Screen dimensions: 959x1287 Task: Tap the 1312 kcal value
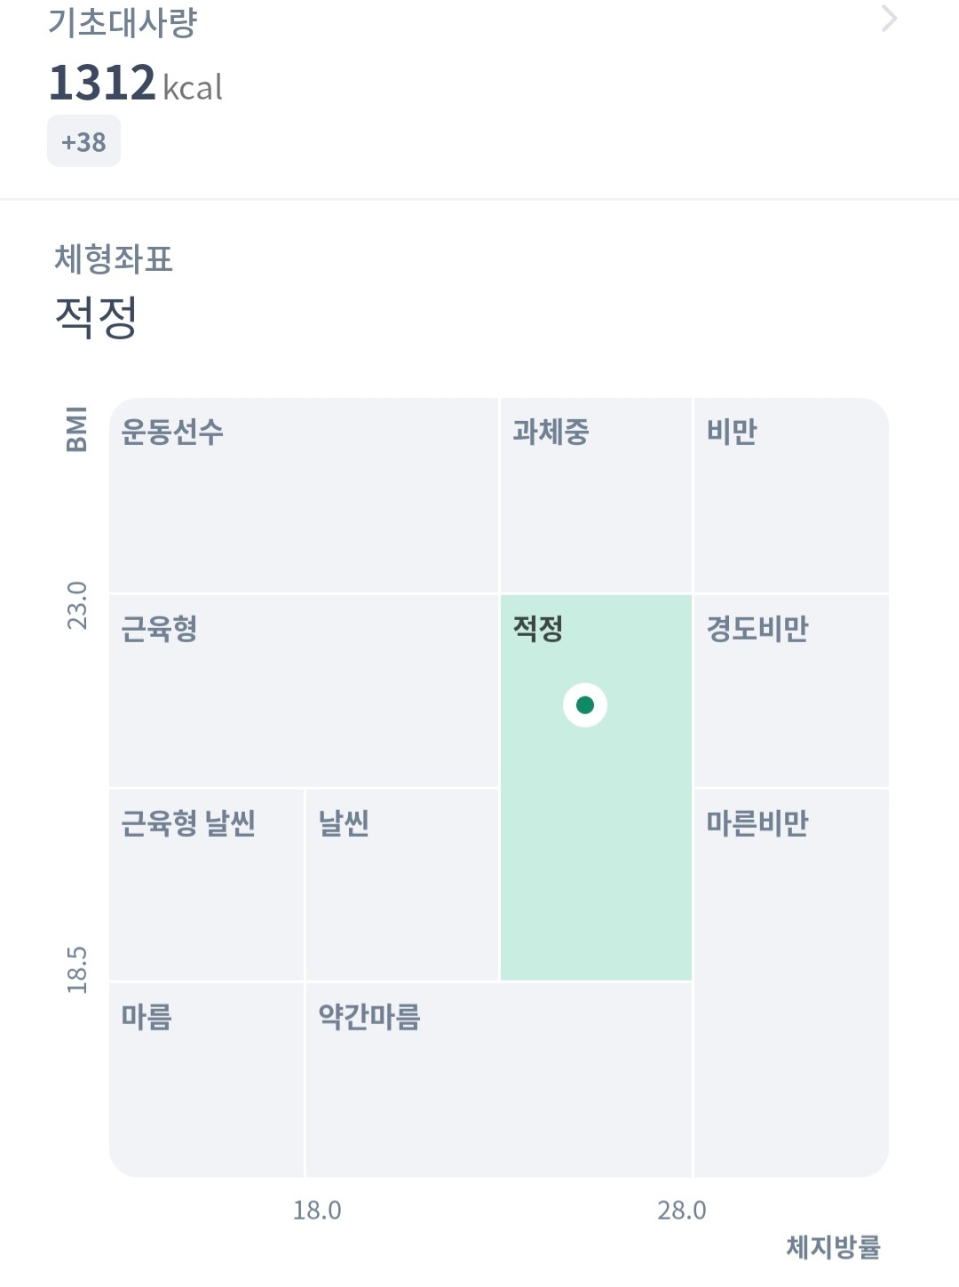(135, 83)
